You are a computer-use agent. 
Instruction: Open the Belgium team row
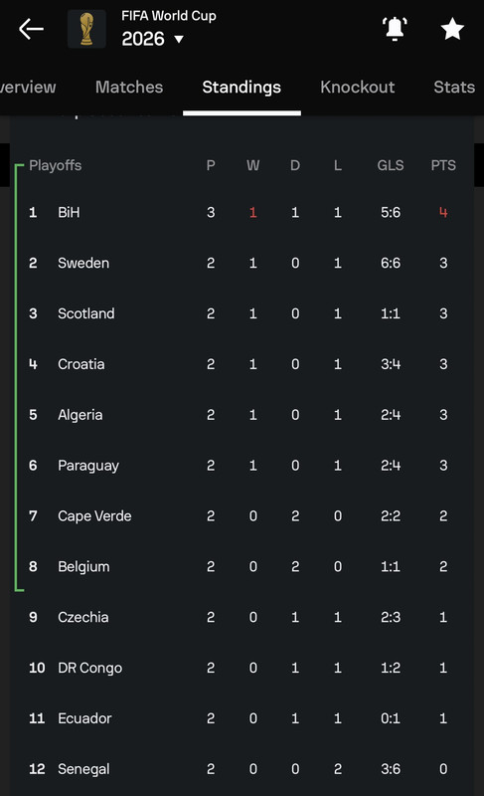coord(242,566)
